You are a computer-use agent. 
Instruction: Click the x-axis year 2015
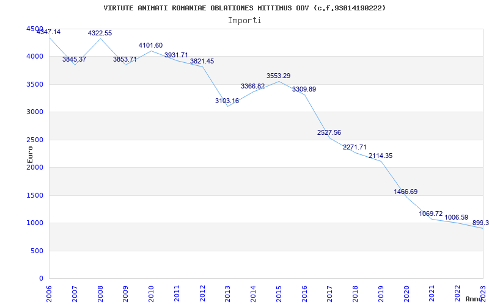point(279,294)
